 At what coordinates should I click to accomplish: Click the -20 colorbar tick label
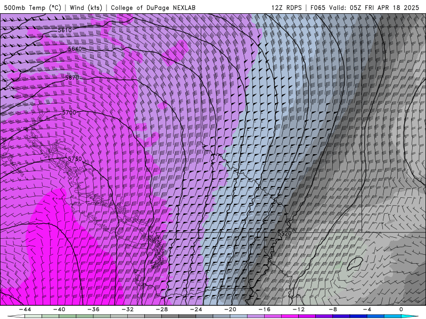(231, 309)
